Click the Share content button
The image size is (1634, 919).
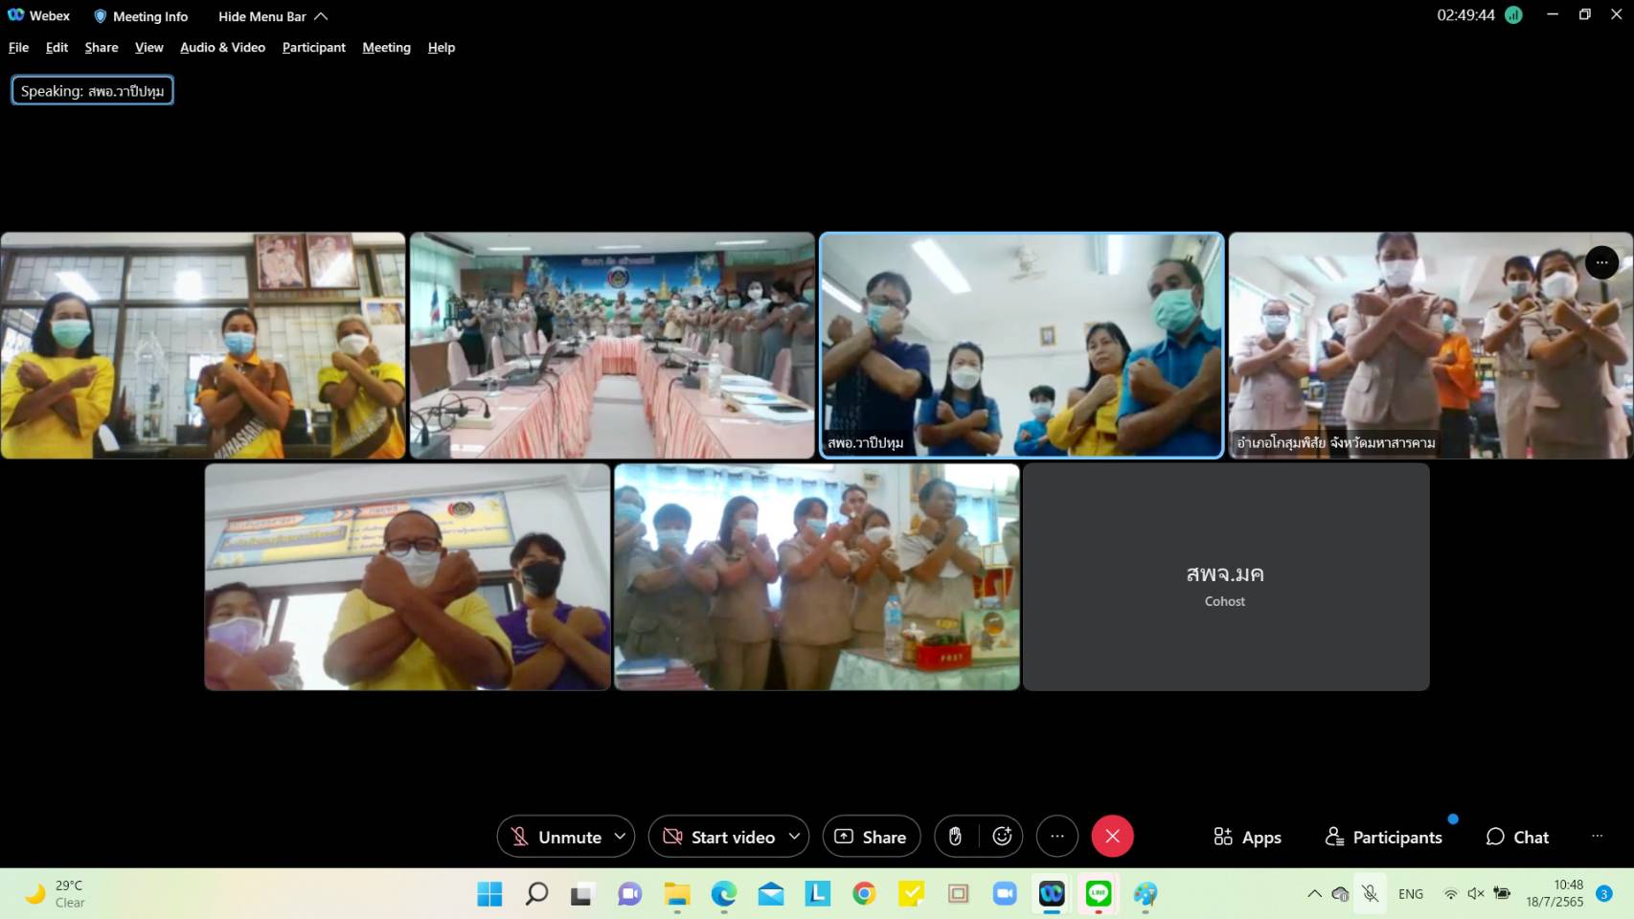point(871,837)
